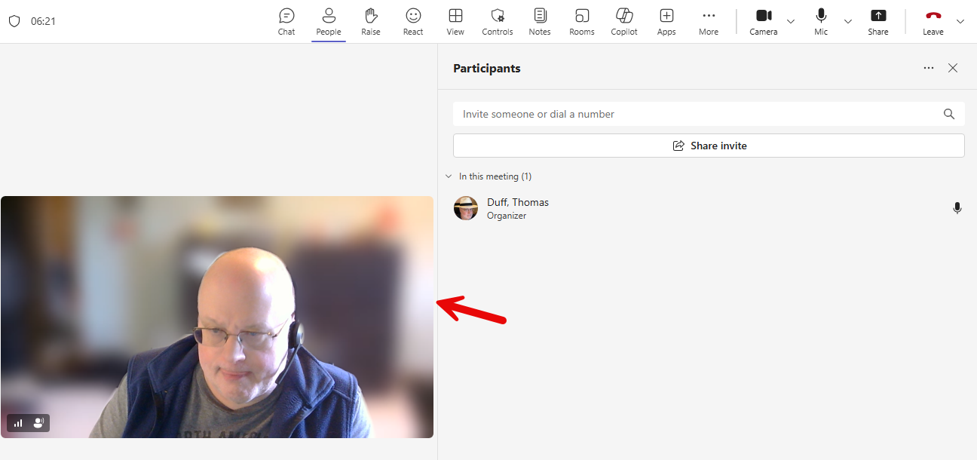Open breakout Rooms
This screenshot has width=977, height=460.
581,21
